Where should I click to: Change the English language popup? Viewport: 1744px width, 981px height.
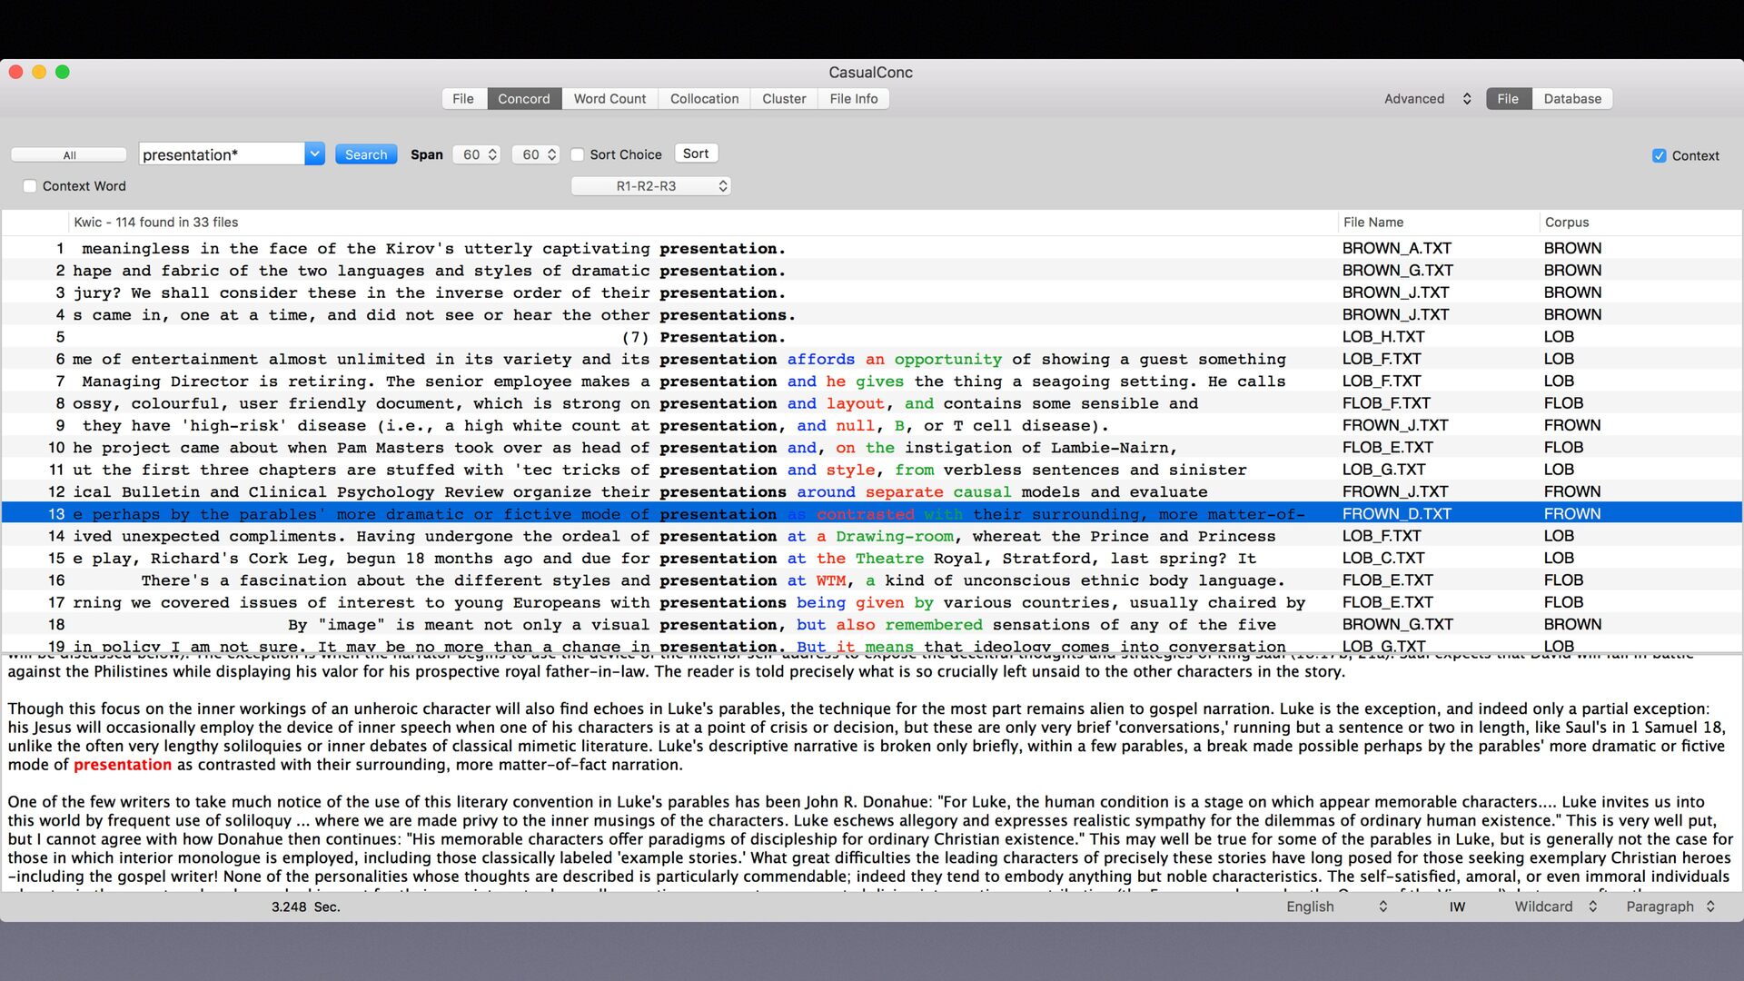(1336, 907)
